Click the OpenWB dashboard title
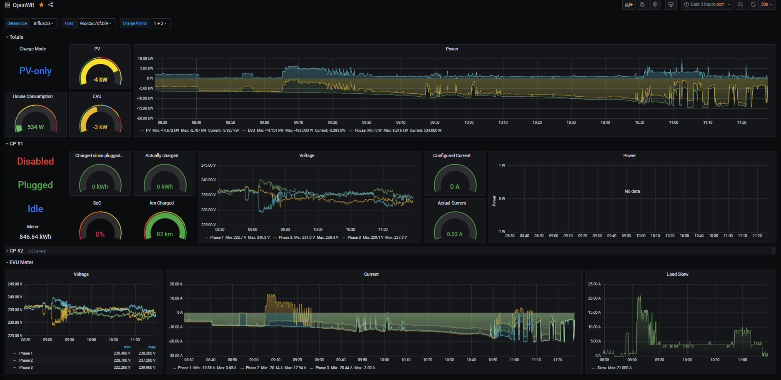781x380 pixels. tap(24, 5)
